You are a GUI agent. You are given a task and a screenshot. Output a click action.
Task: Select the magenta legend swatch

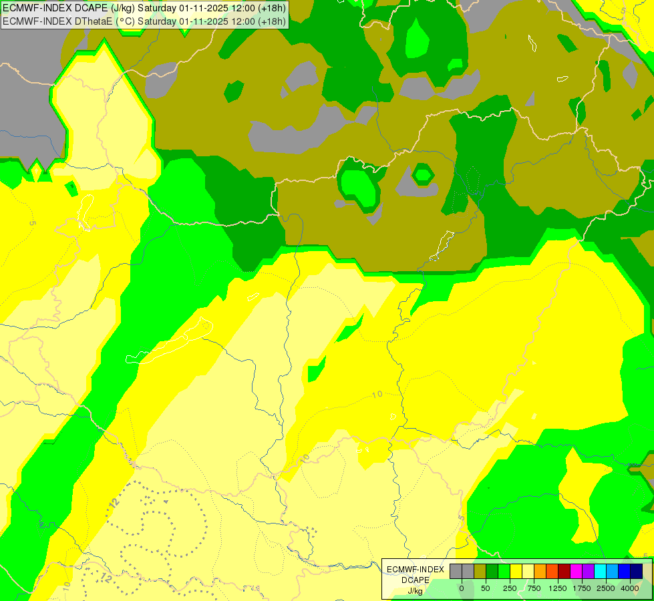tap(576, 571)
